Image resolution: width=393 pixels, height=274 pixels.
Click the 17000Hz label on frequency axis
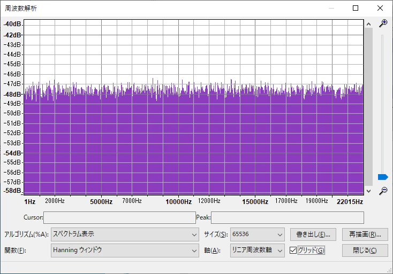click(286, 201)
